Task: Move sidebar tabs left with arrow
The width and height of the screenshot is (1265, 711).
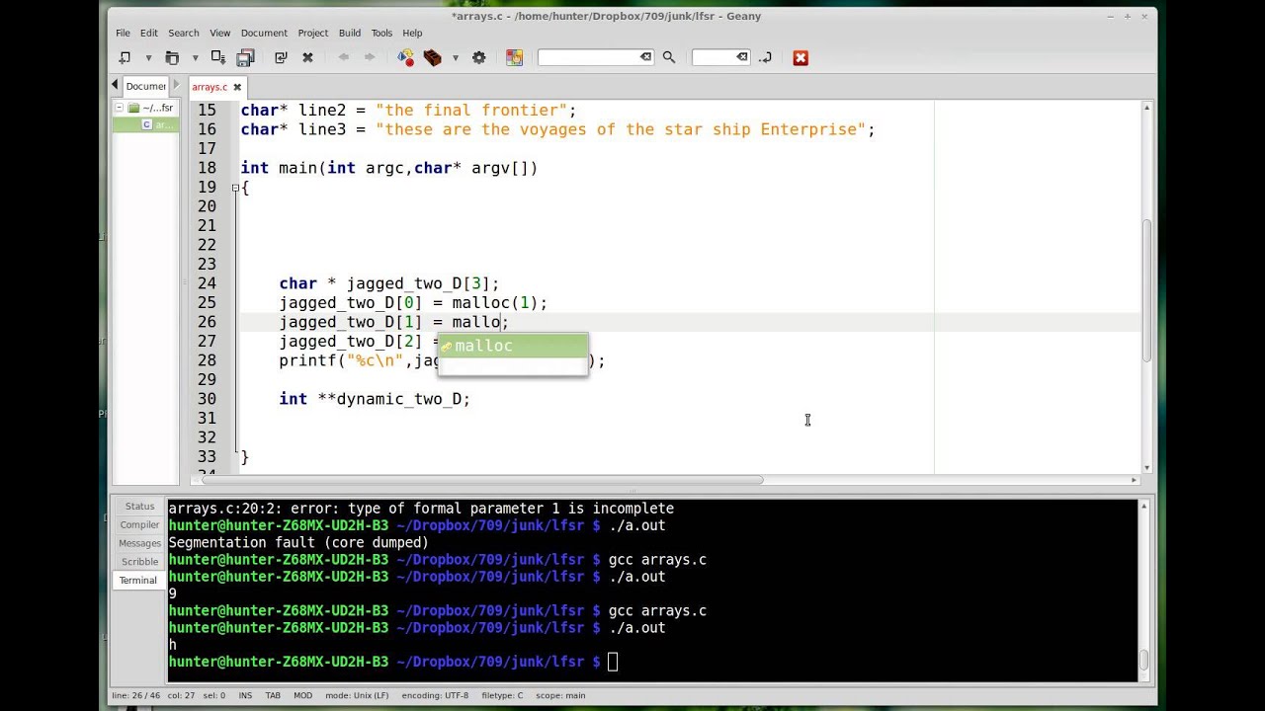Action: tap(115, 86)
